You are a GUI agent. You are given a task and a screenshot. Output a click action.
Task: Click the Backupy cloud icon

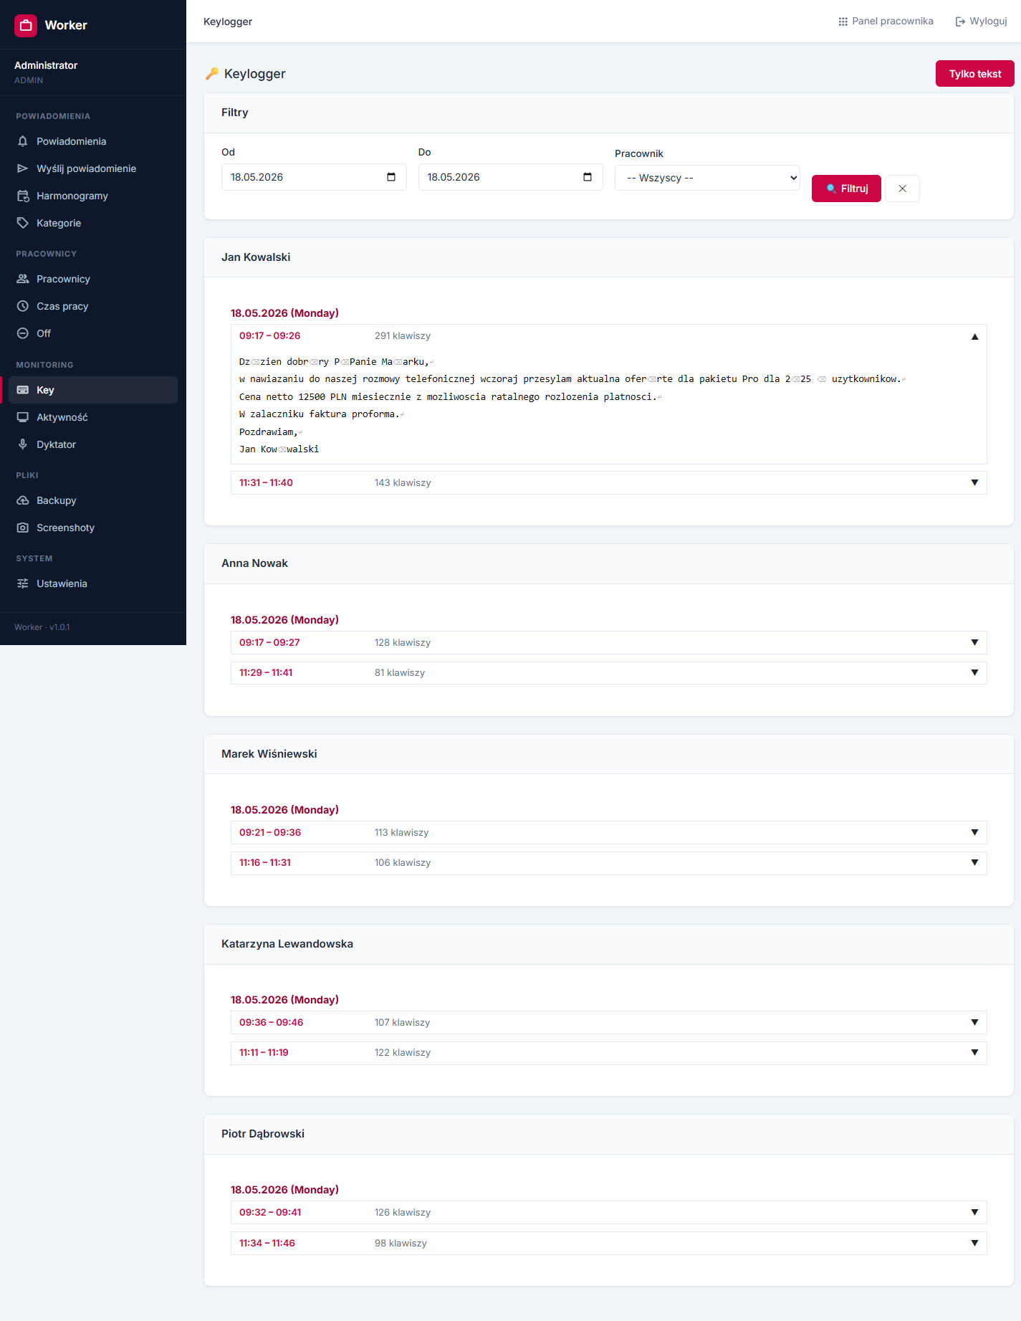coord(23,500)
